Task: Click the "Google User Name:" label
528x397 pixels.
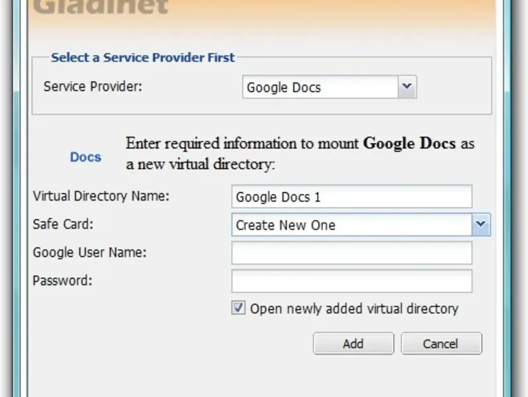Action: [x=89, y=252]
